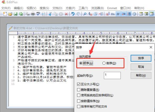Click the 帮助(H) button in the sort dialog
The width and height of the screenshot is (155, 112).
(x=141, y=75)
